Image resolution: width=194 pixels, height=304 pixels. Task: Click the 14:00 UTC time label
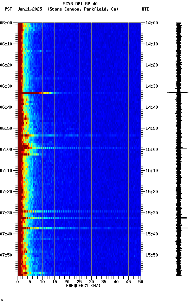[152, 23]
